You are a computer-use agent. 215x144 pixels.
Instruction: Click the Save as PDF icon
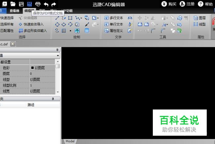tap(29, 4)
